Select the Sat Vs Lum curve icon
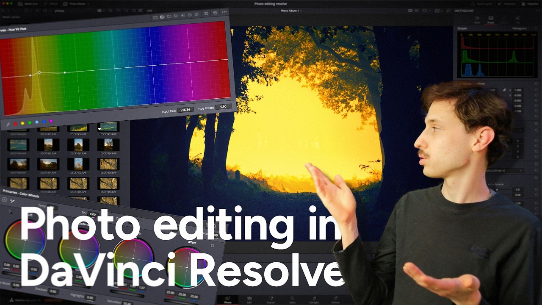The height and width of the screenshot is (305, 542). [x=196, y=14]
